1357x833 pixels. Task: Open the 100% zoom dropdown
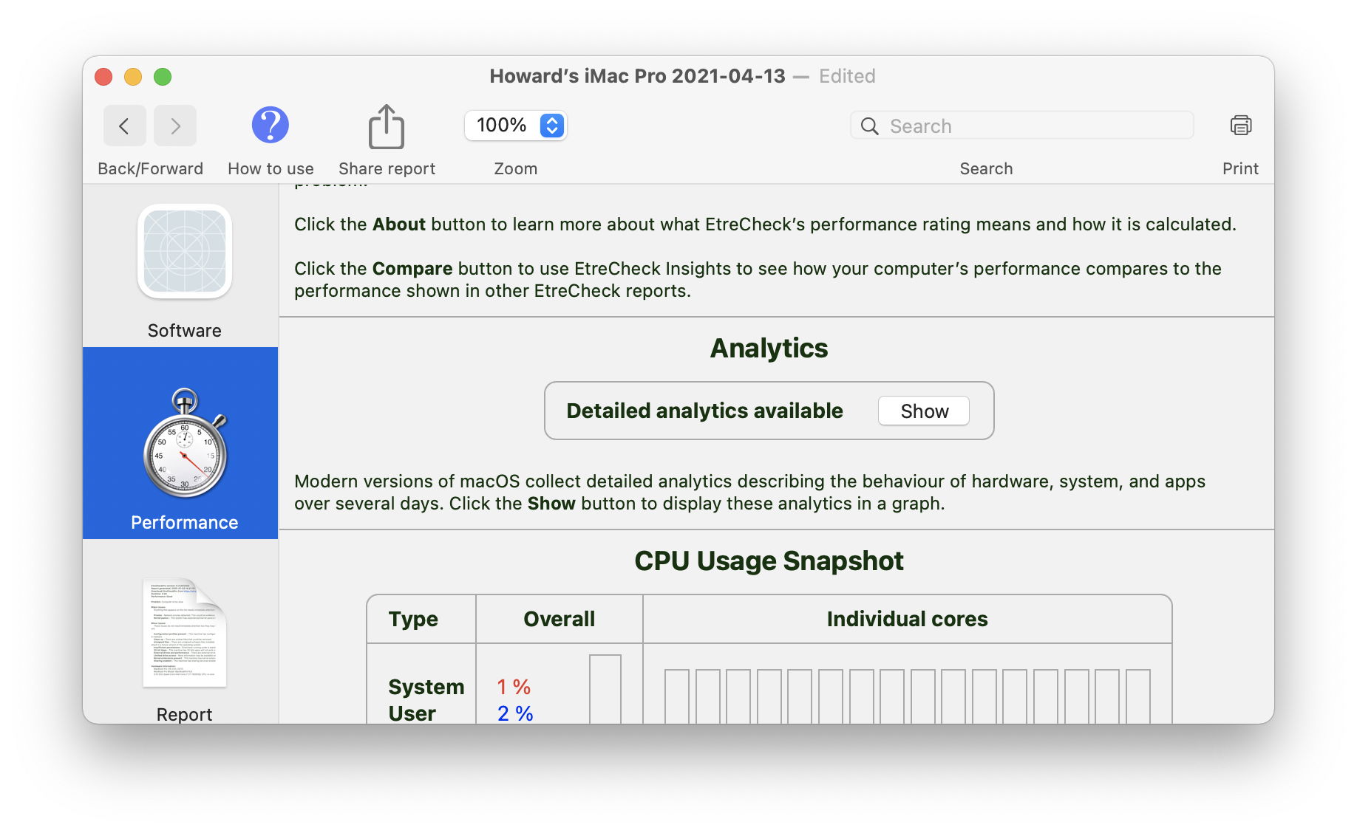[503, 126]
